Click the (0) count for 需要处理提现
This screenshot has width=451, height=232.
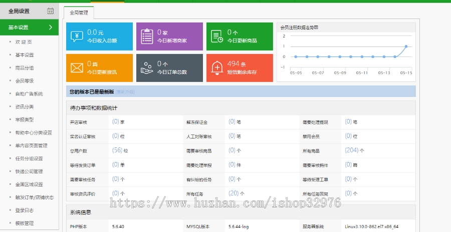[348, 121]
